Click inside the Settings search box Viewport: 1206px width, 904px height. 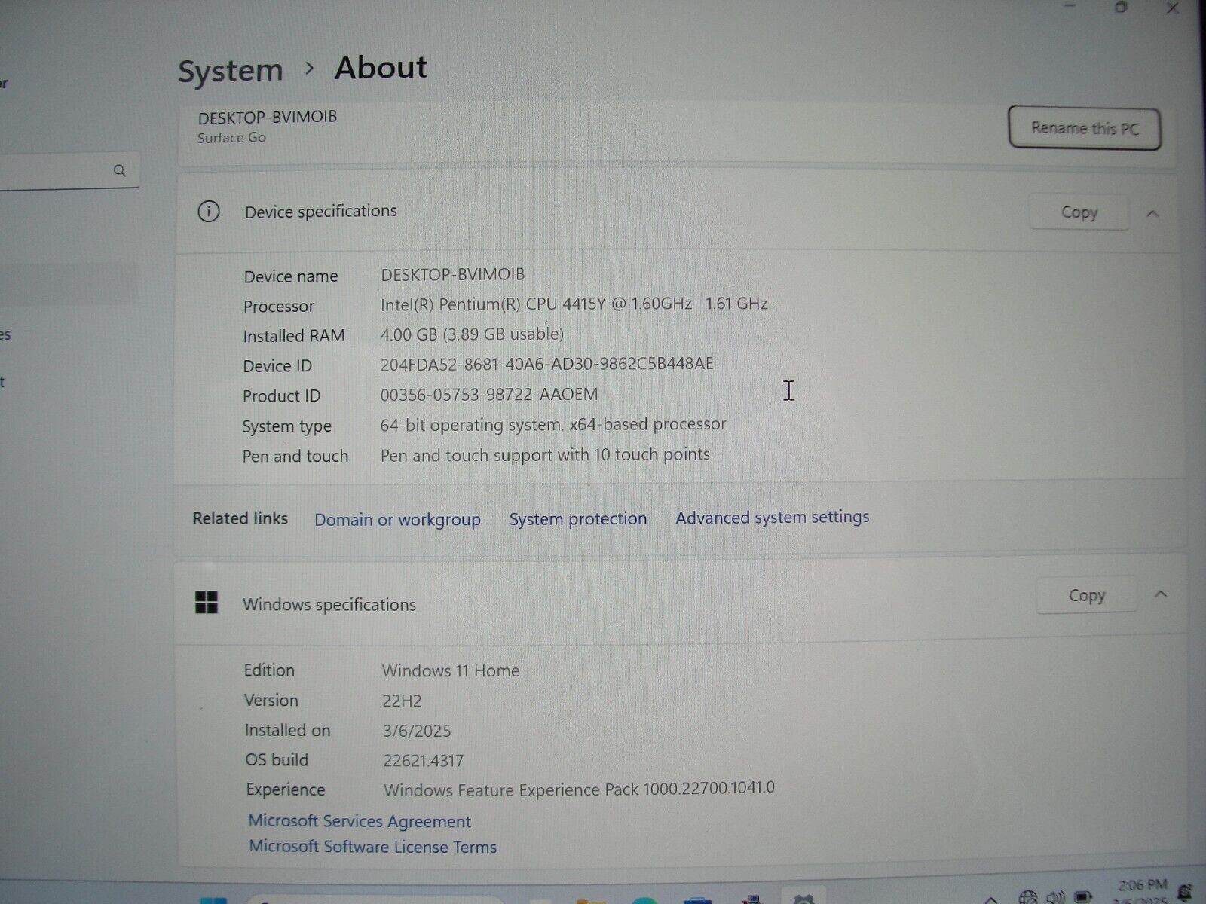coord(60,170)
